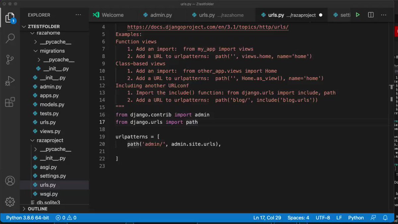Run Python file with the play button

[x=358, y=15]
